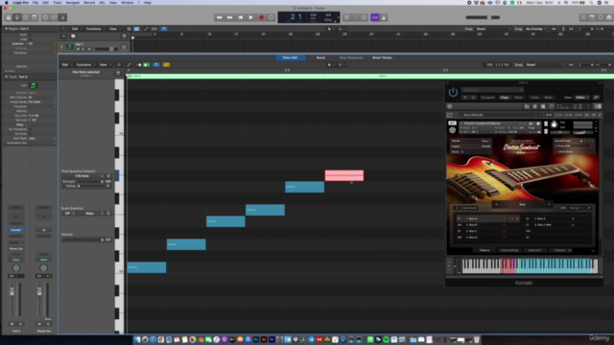Toggle Catch Playhead in Tracks area

(x=164, y=29)
